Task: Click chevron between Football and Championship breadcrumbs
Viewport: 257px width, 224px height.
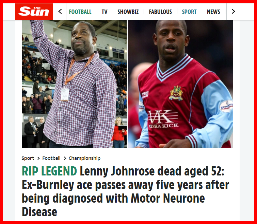Action: (65, 158)
